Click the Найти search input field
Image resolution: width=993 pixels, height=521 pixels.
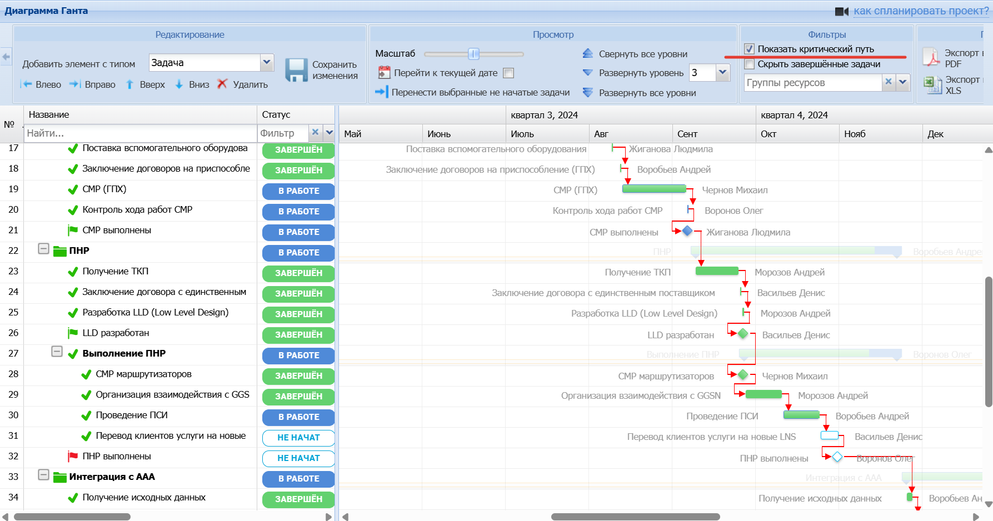click(x=139, y=133)
